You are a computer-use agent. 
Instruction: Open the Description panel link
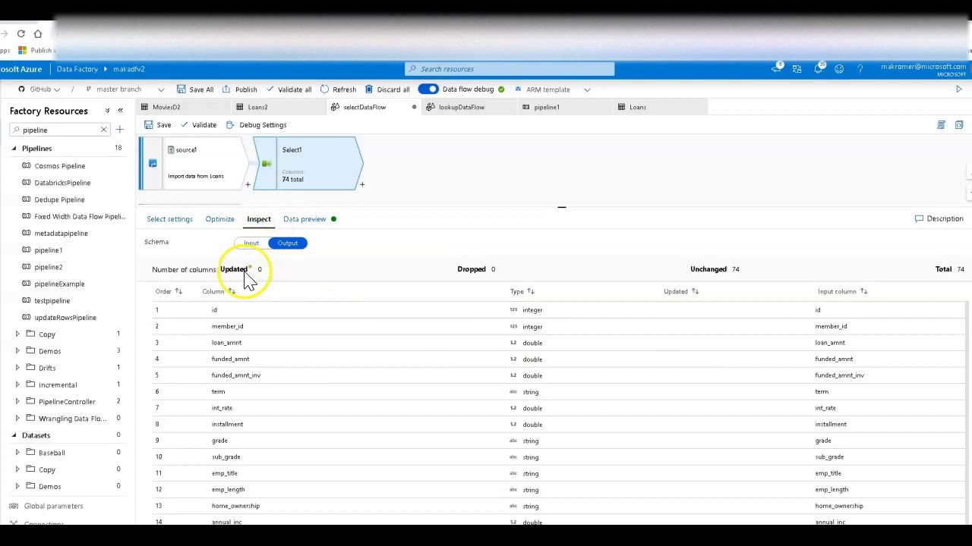pos(939,218)
